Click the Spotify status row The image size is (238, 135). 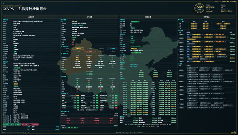(x=90, y=98)
